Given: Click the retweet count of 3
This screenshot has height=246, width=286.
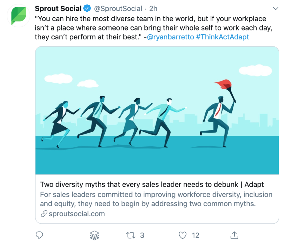Looking at the screenshot, I should [x=142, y=235].
